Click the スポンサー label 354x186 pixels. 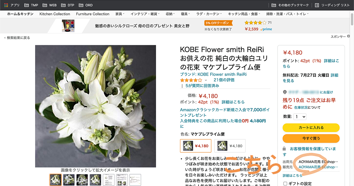coord(338,37)
